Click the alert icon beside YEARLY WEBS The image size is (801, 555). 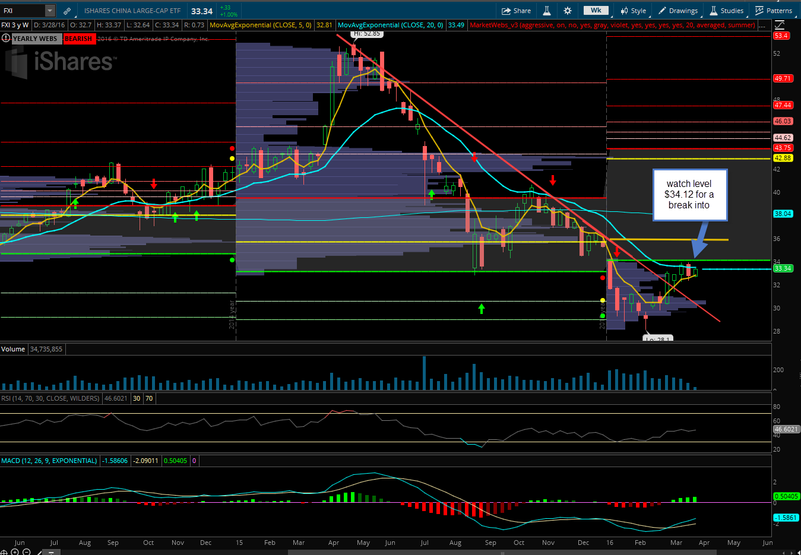click(6, 39)
